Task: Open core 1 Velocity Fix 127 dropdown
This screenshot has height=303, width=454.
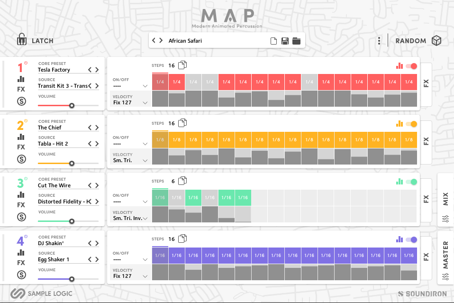Action: point(130,102)
